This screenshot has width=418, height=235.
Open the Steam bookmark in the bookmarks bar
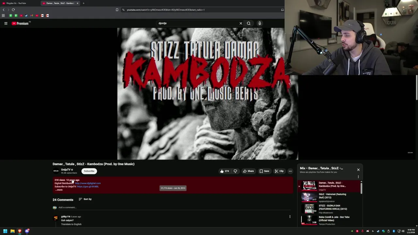(x=26, y=15)
